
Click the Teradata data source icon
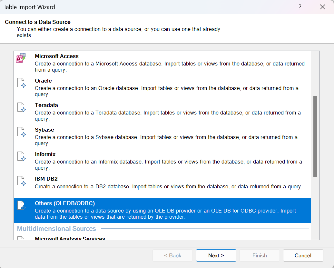22,107
